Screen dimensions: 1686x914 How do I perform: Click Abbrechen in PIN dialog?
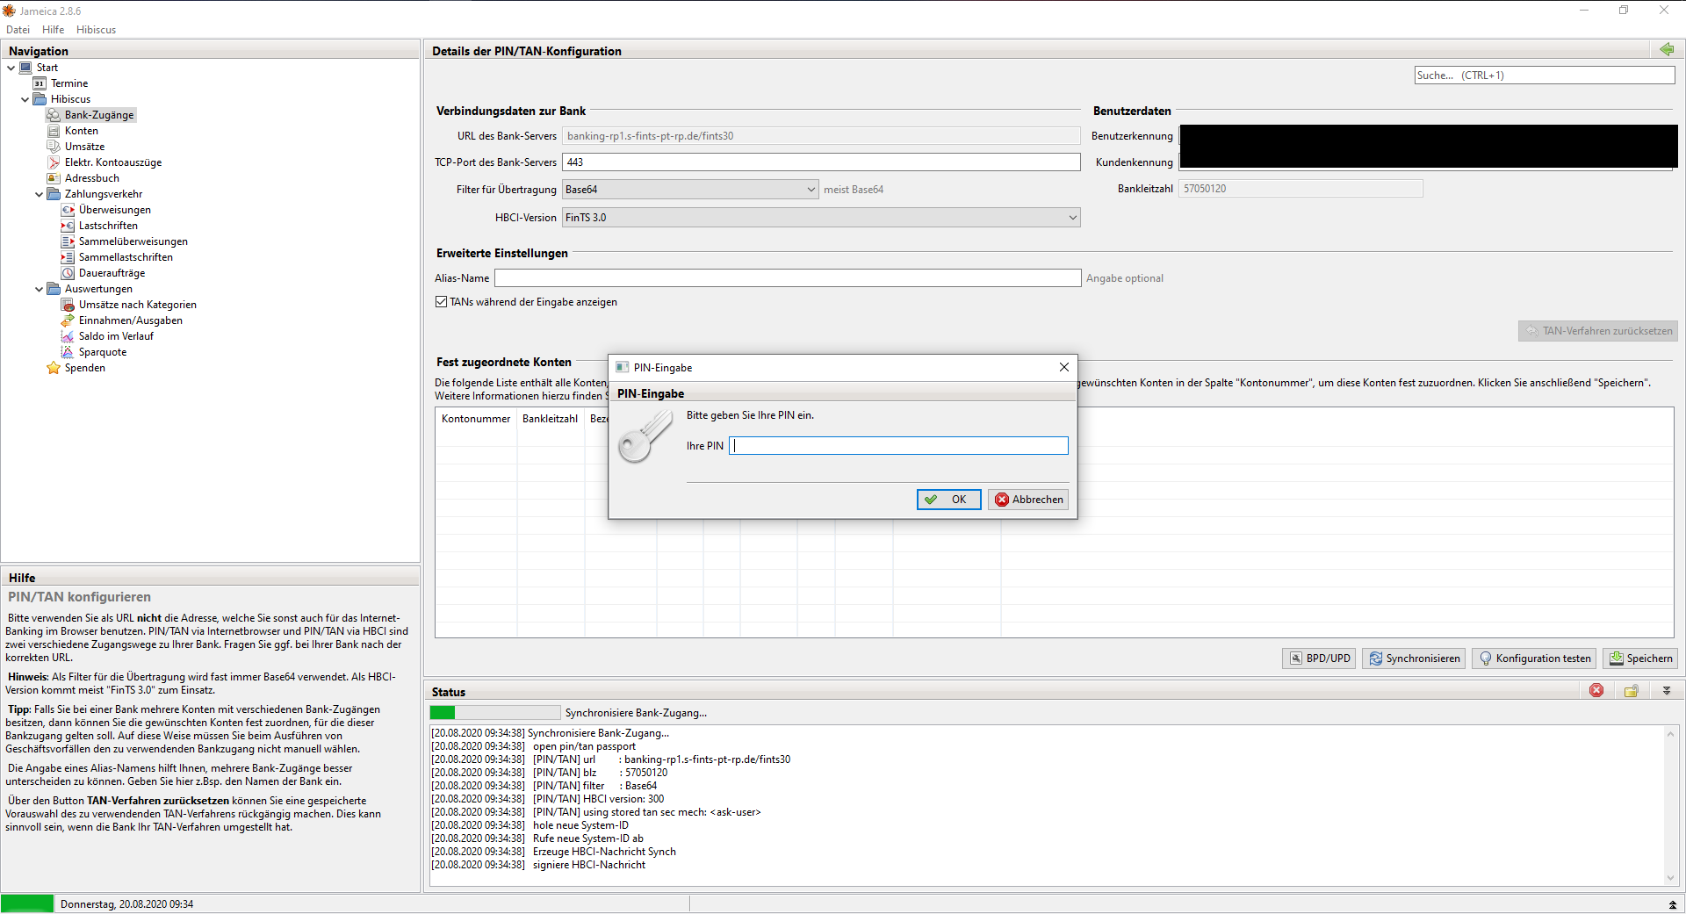click(1028, 500)
